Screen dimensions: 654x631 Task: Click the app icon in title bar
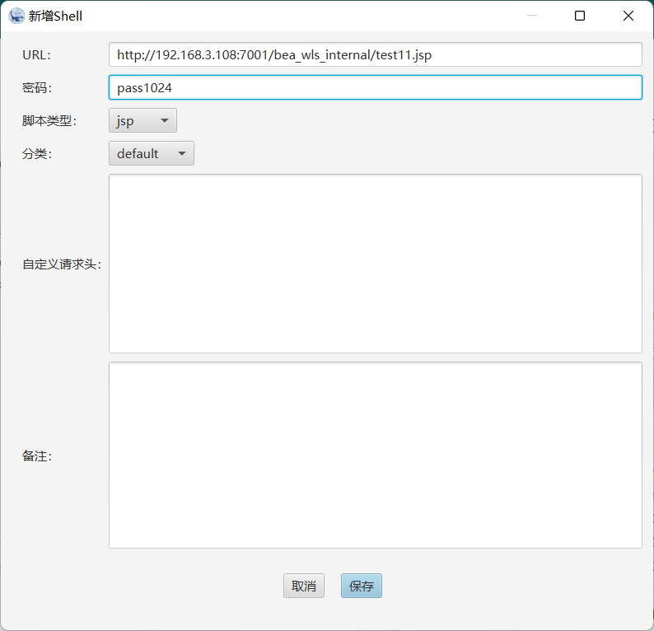coord(16,16)
